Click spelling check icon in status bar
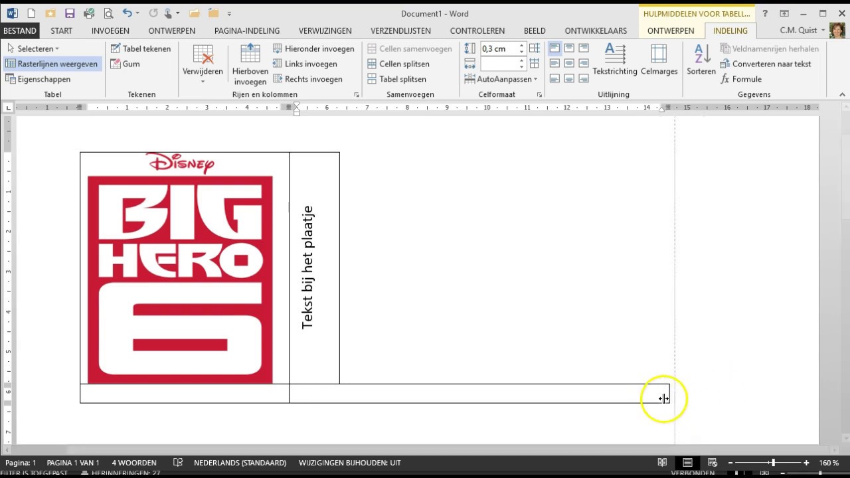Image resolution: width=850 pixels, height=478 pixels. click(178, 463)
